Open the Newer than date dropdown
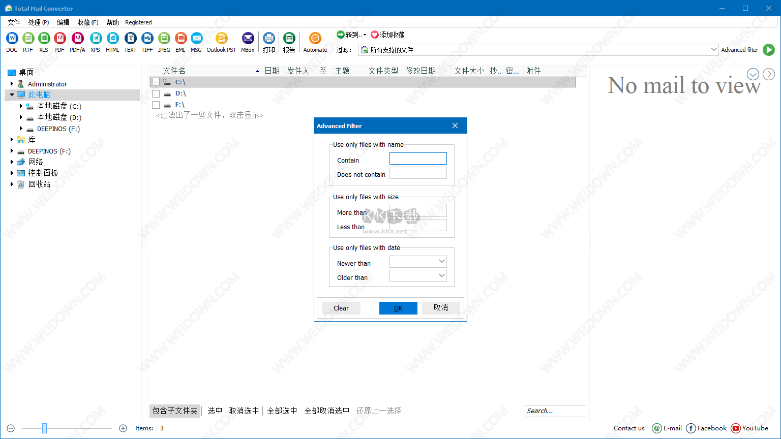The width and height of the screenshot is (781, 439). 441,261
